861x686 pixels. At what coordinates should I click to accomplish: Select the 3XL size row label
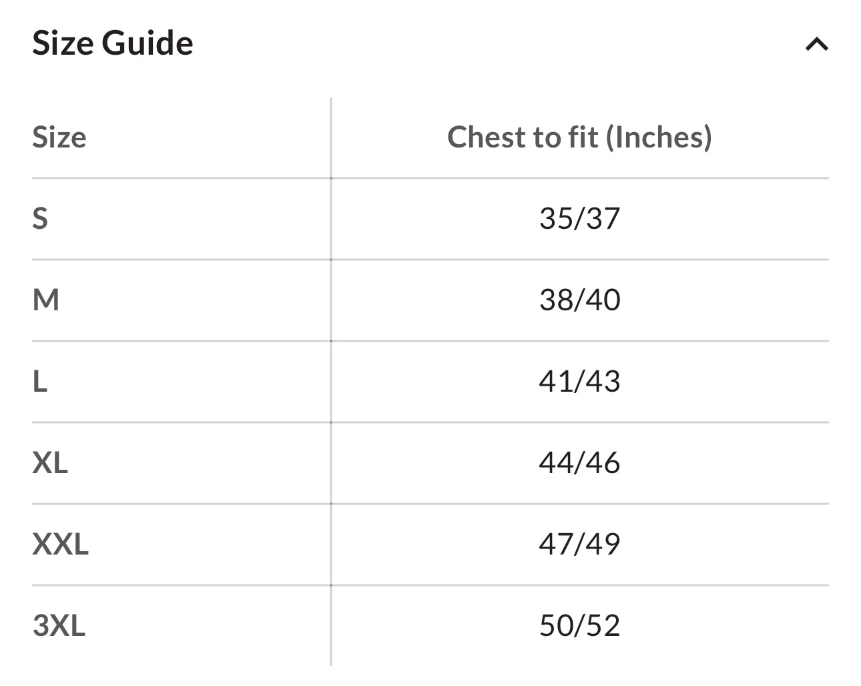(x=59, y=626)
